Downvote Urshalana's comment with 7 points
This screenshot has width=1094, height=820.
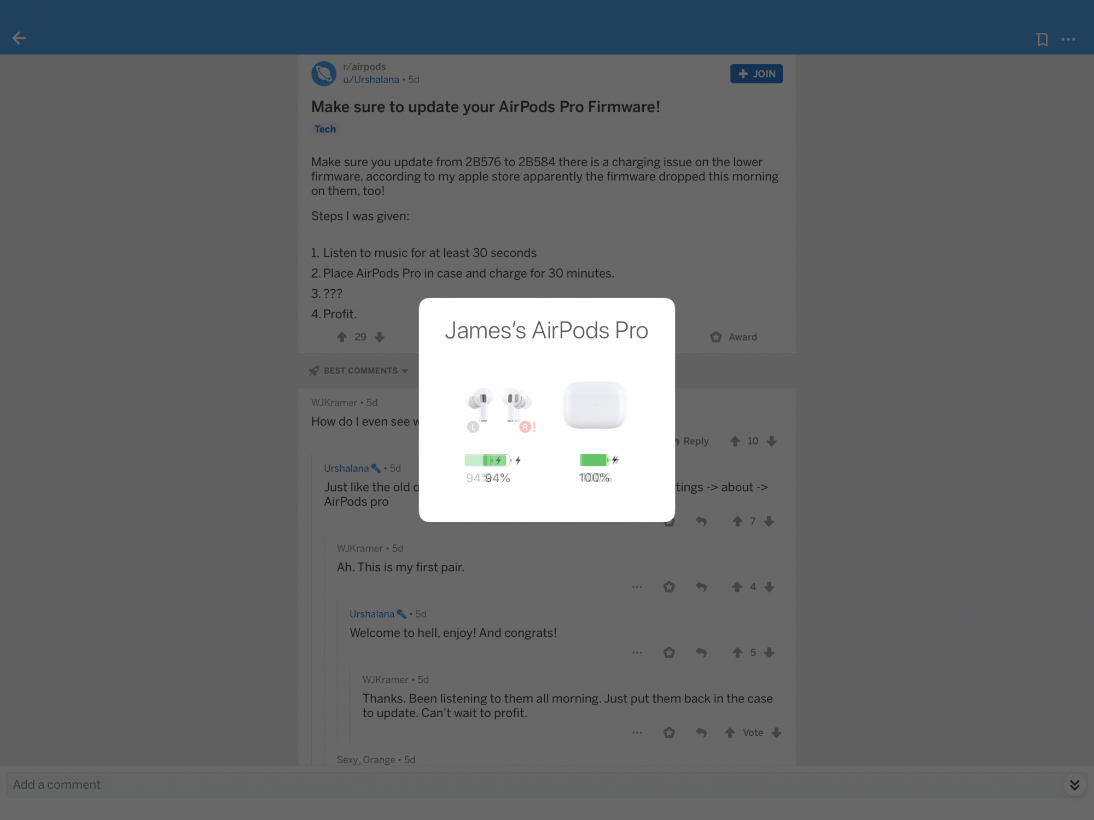[769, 522]
